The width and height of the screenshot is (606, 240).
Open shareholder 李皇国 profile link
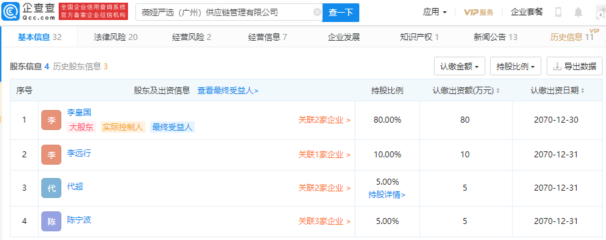(79, 113)
